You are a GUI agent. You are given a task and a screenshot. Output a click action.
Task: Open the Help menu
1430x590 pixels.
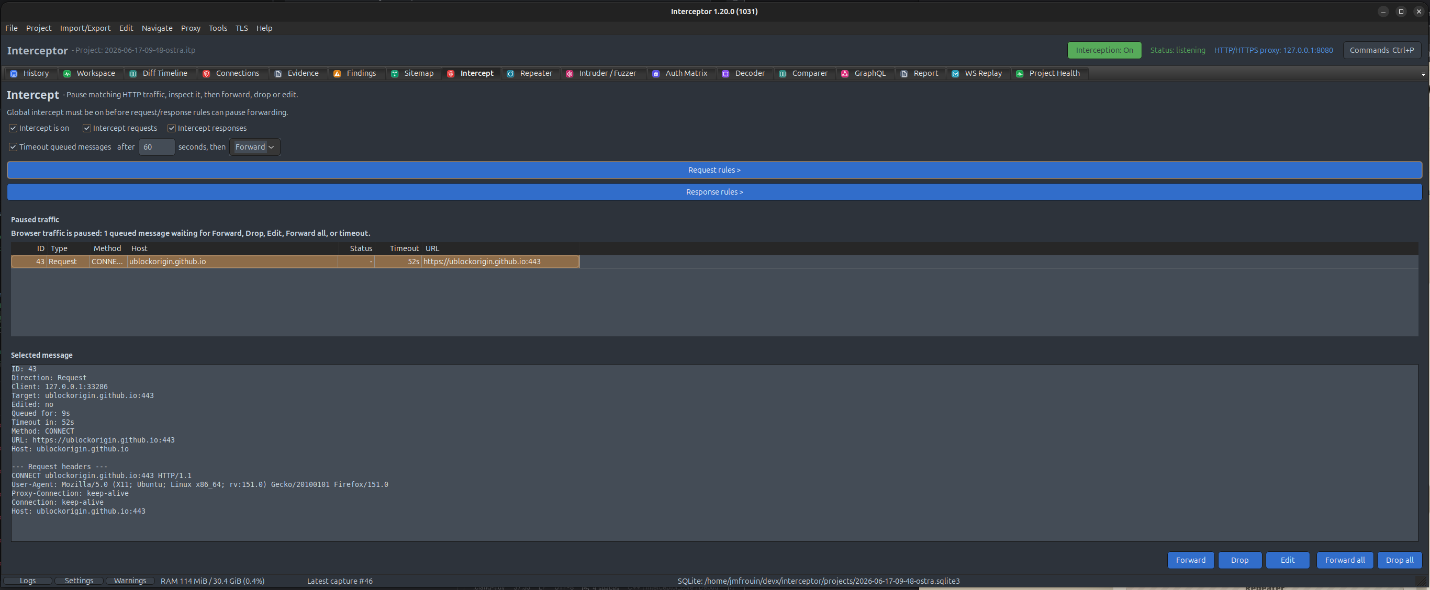point(264,28)
